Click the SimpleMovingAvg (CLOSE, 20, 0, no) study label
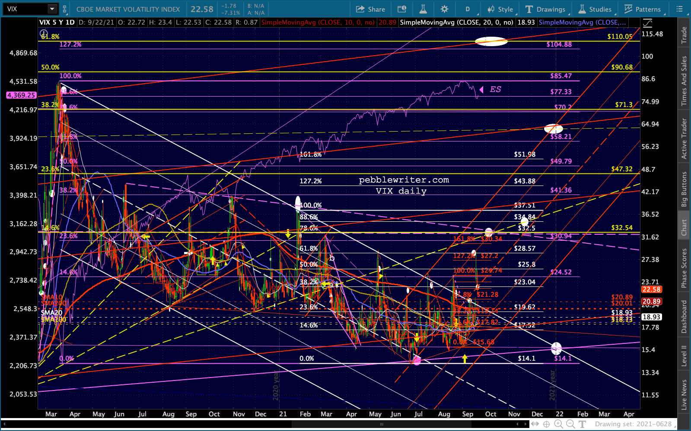This screenshot has height=431, width=691. (x=457, y=22)
